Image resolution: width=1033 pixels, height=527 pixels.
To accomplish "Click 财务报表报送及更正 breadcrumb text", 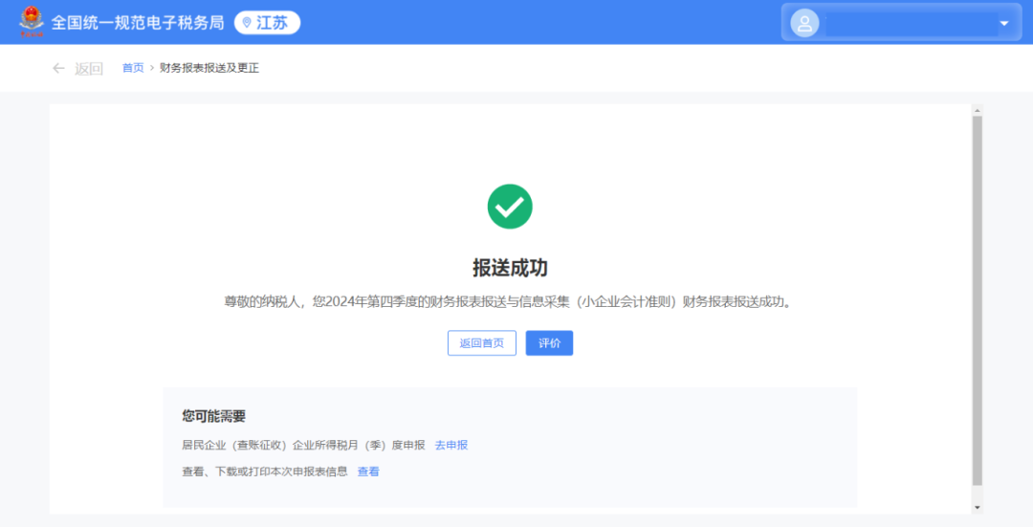I will 209,68.
